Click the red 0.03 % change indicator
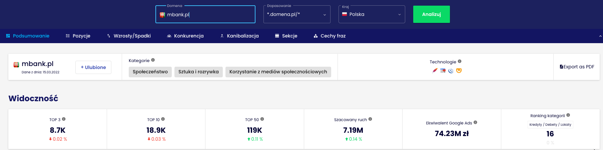 pos(156,139)
